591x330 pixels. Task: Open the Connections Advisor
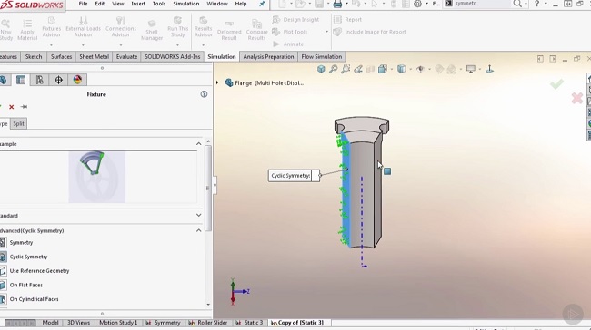[x=121, y=26]
